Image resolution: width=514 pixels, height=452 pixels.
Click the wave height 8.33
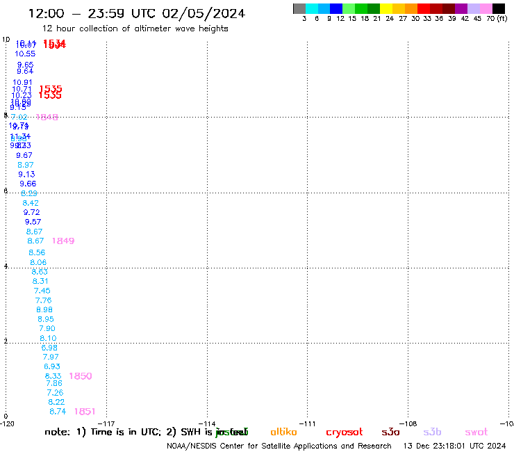53,376
